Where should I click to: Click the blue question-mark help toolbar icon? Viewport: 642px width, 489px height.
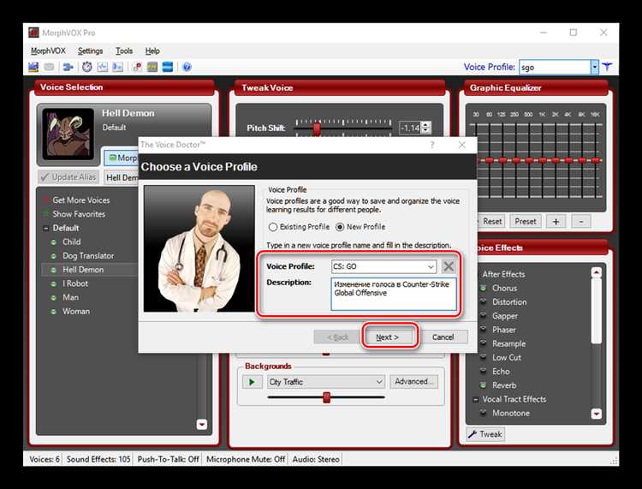click(x=187, y=67)
